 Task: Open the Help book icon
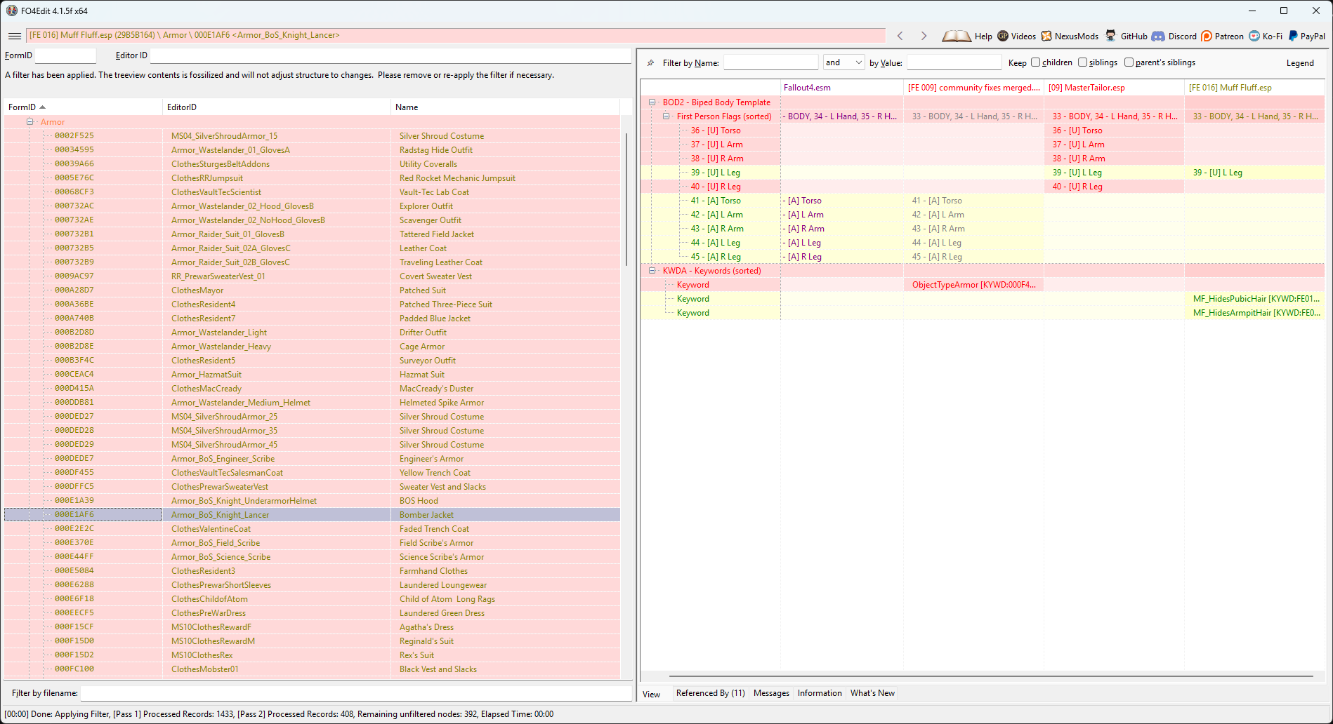(x=956, y=36)
